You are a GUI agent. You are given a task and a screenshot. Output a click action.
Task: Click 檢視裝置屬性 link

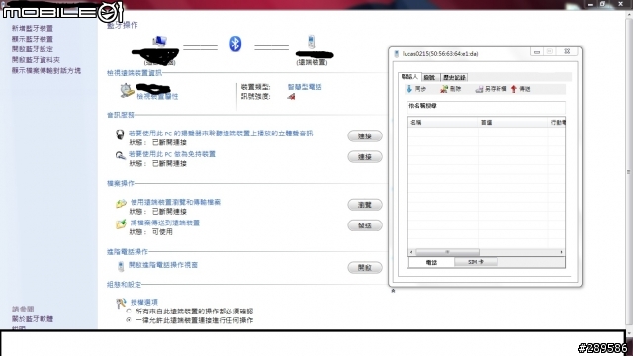point(157,97)
